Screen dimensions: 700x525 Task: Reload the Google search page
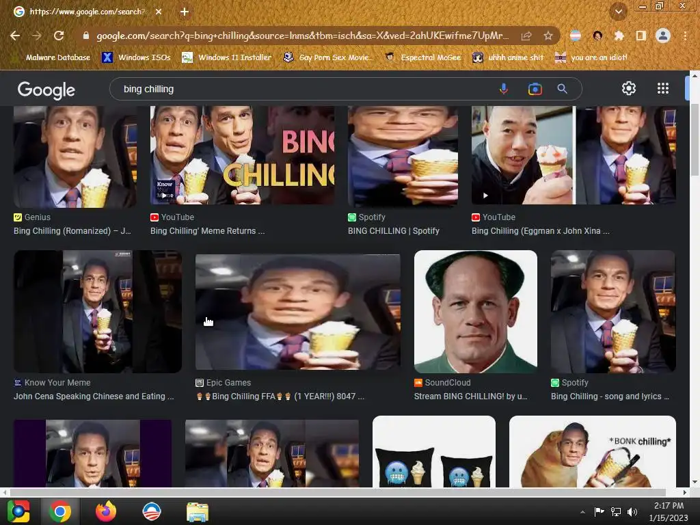[59, 36]
